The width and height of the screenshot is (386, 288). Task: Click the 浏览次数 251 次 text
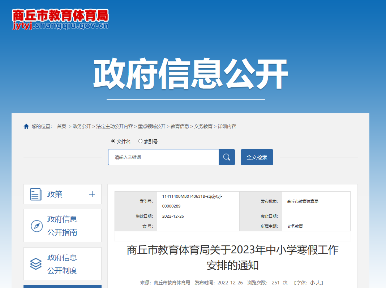coord(267,283)
